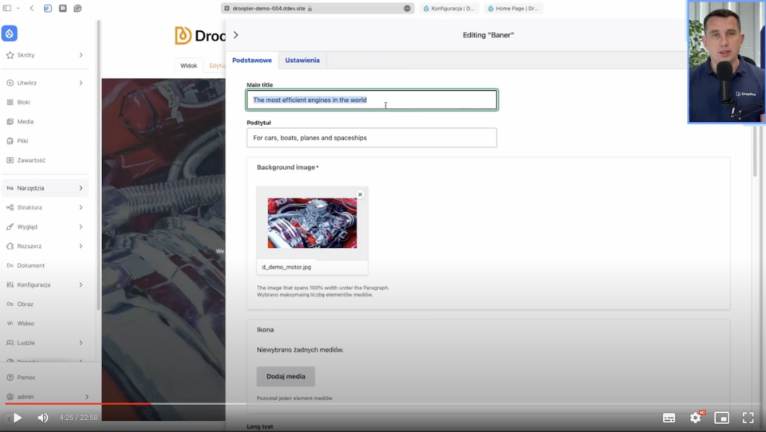Play the video
Screen dimensions: 766x432
(x=18, y=418)
